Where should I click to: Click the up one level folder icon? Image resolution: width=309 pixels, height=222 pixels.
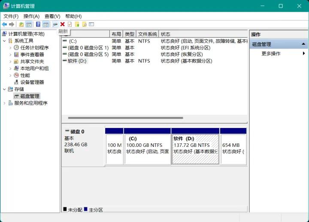(x=21, y=24)
